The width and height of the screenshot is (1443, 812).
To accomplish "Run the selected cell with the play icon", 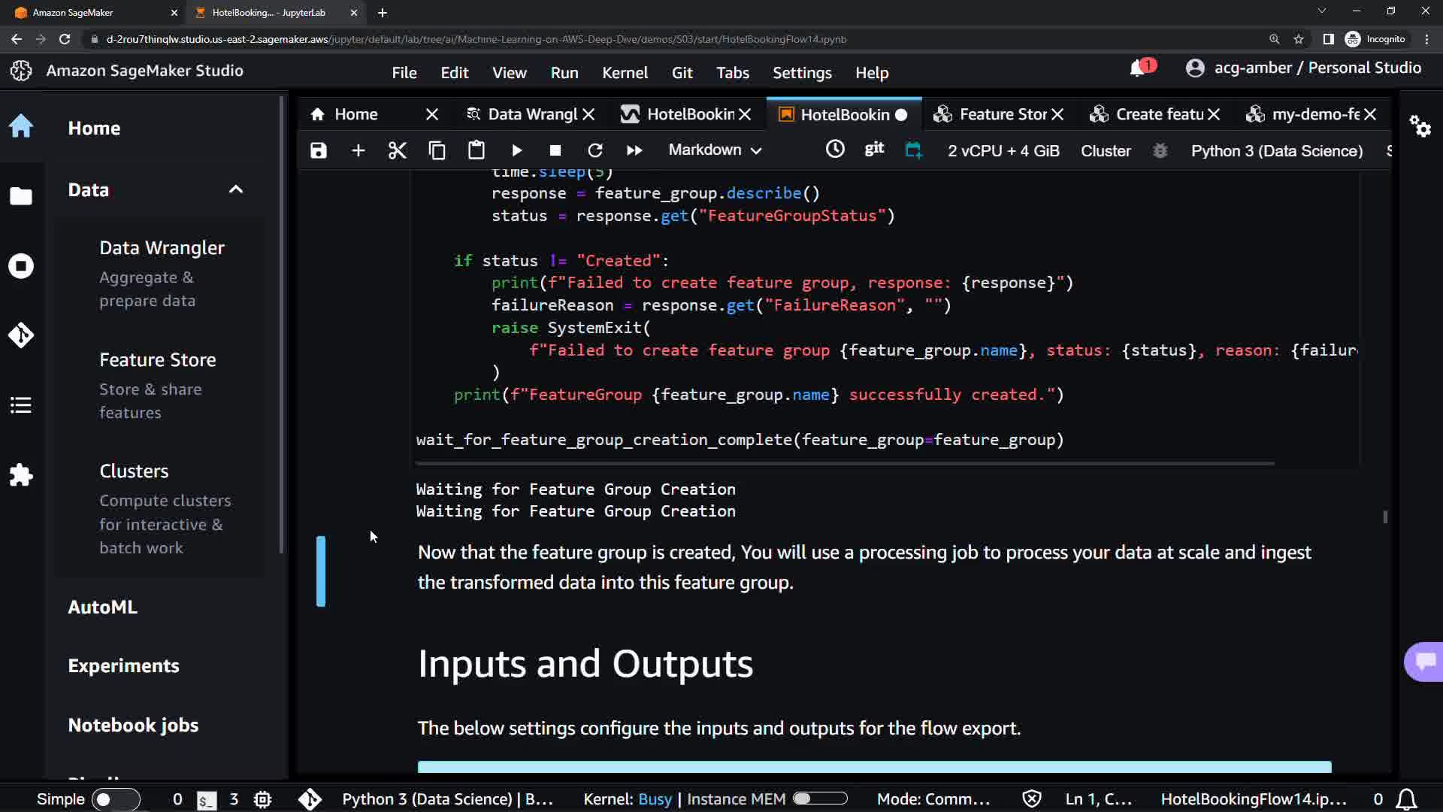I will pyautogui.click(x=516, y=150).
